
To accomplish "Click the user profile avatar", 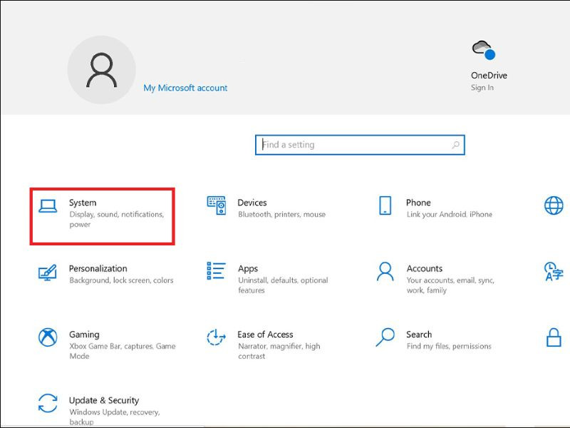I will tap(101, 70).
